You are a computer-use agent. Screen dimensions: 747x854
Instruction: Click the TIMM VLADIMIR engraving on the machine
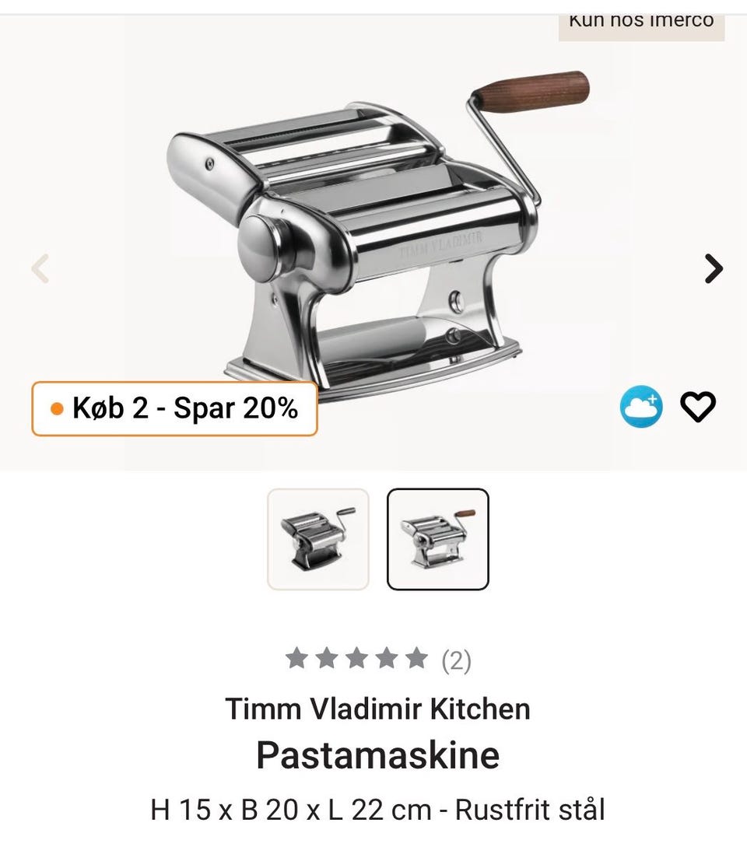click(440, 244)
